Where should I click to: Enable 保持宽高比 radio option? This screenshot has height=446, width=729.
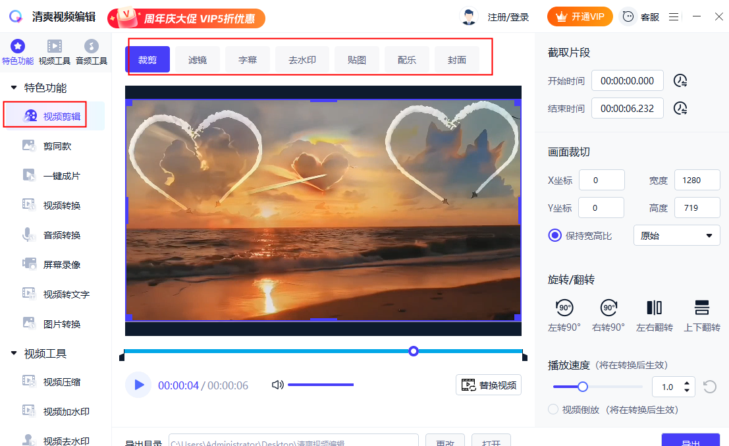[x=555, y=235]
